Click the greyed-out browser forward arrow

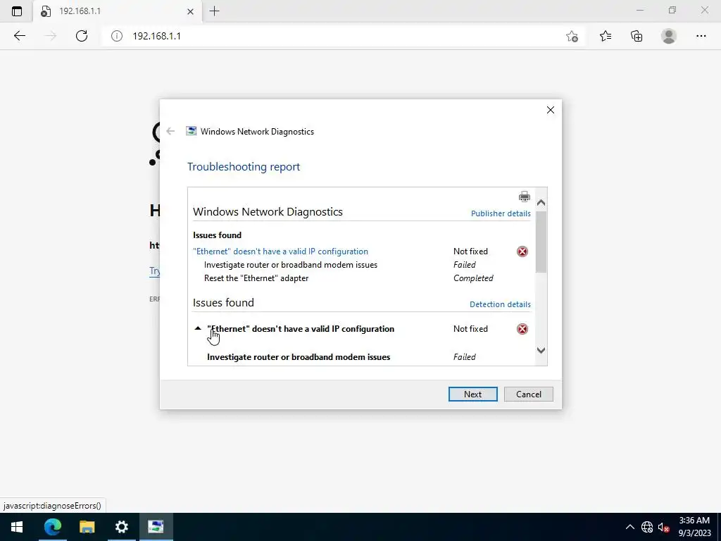51,36
